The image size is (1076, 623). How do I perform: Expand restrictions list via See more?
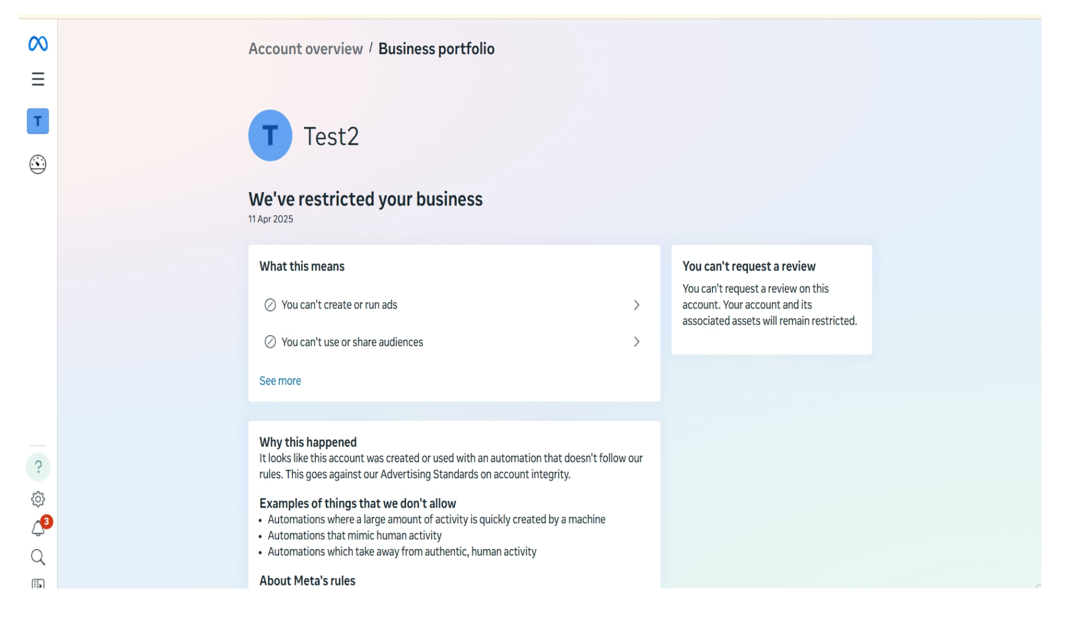(280, 381)
